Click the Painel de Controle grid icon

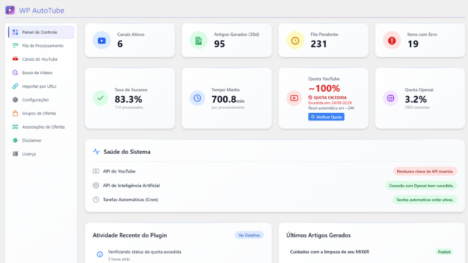coord(15,32)
